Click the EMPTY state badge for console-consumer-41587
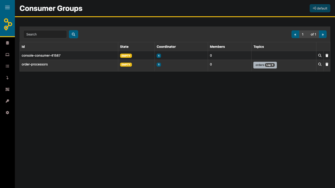The image size is (335, 188). 126,56
